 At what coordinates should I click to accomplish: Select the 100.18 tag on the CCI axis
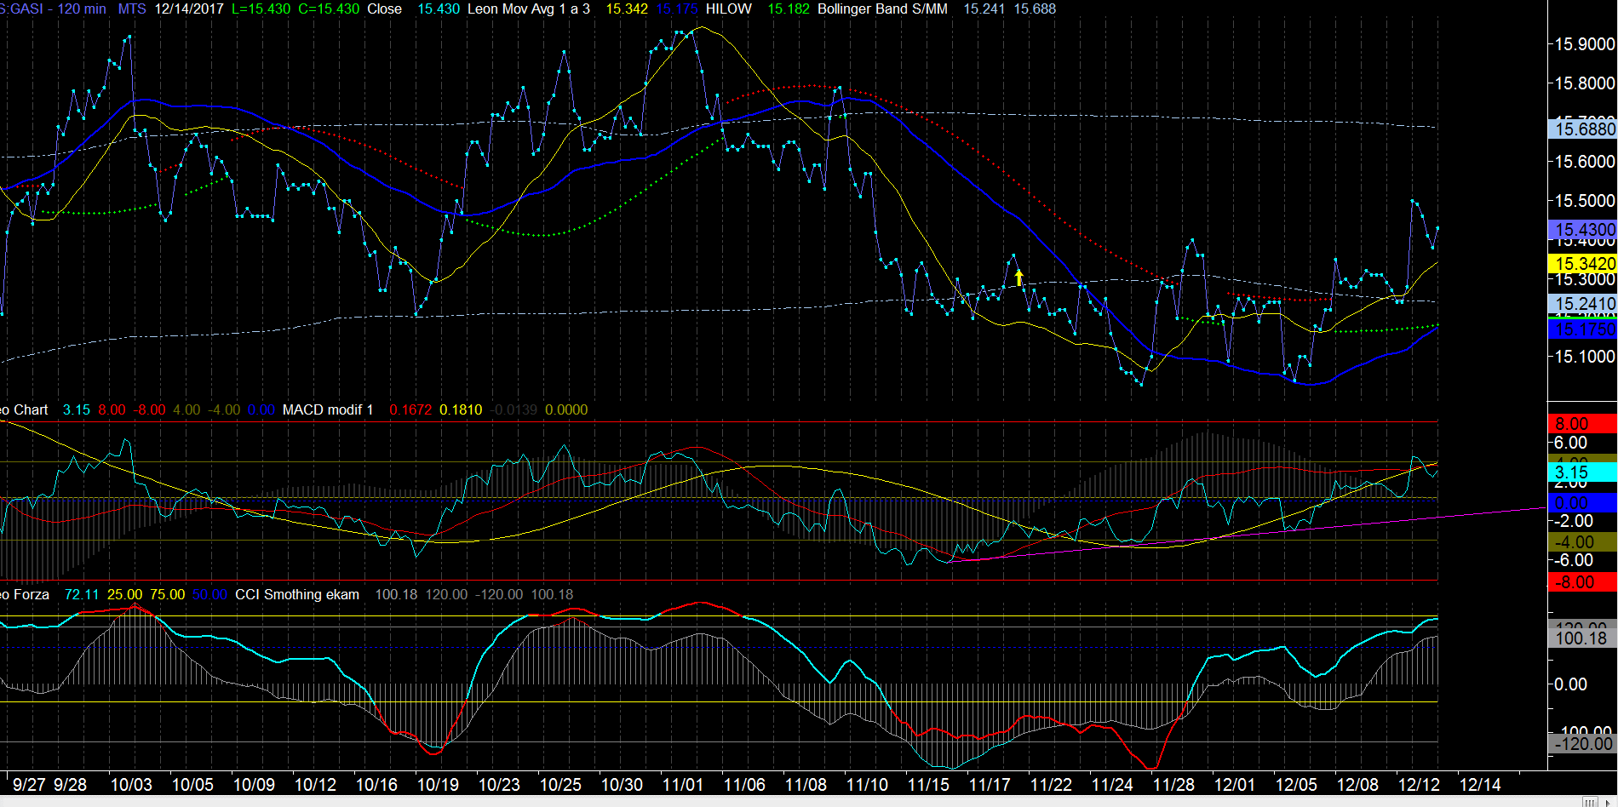point(1582,638)
